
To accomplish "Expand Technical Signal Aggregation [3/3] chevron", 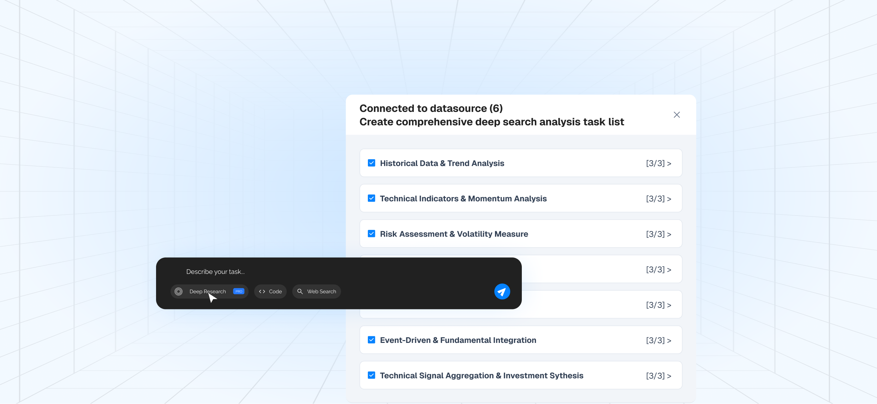I will (x=669, y=376).
